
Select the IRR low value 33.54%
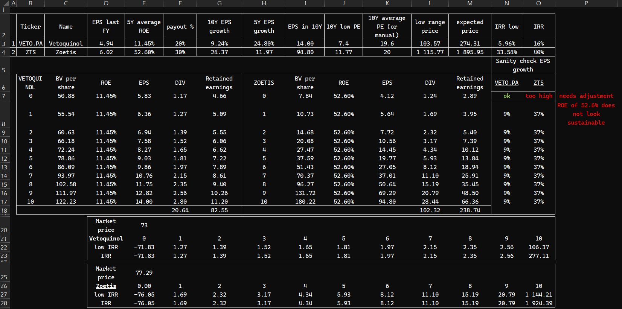coord(507,52)
